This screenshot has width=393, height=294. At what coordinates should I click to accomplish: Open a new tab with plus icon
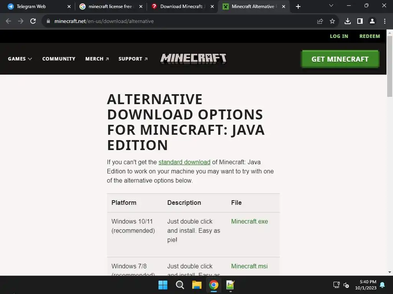(x=298, y=7)
